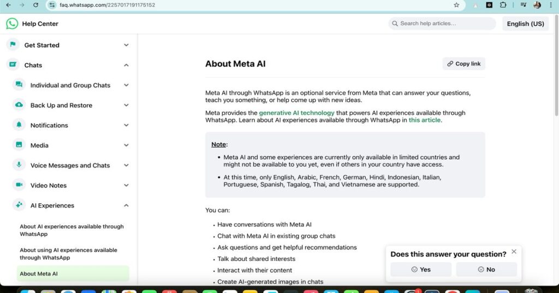Click the Notifications bell icon
The image size is (559, 293).
[x=19, y=125]
